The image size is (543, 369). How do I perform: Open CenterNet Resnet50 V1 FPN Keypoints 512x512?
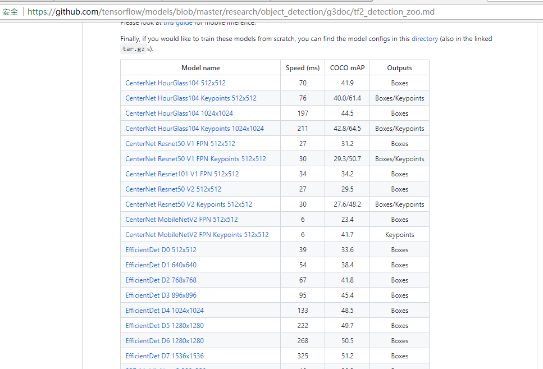coord(195,159)
